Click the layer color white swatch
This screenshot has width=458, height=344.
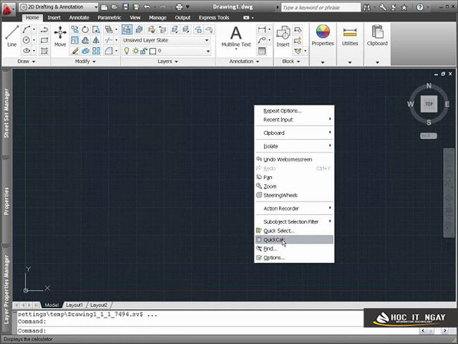tap(152, 51)
